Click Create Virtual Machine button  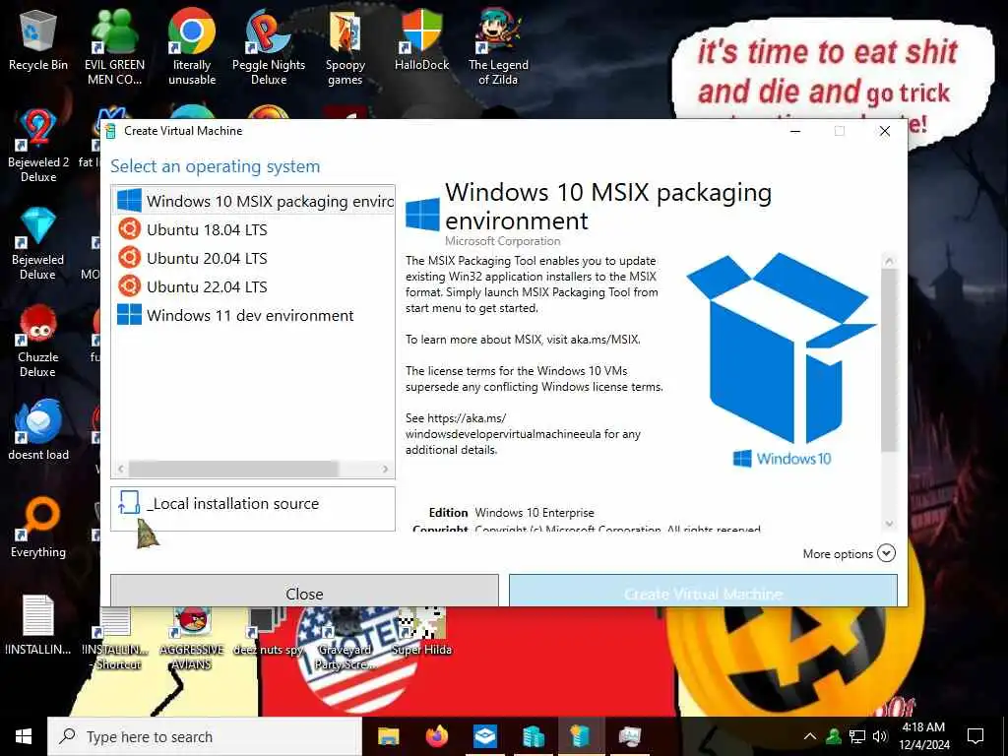point(703,591)
